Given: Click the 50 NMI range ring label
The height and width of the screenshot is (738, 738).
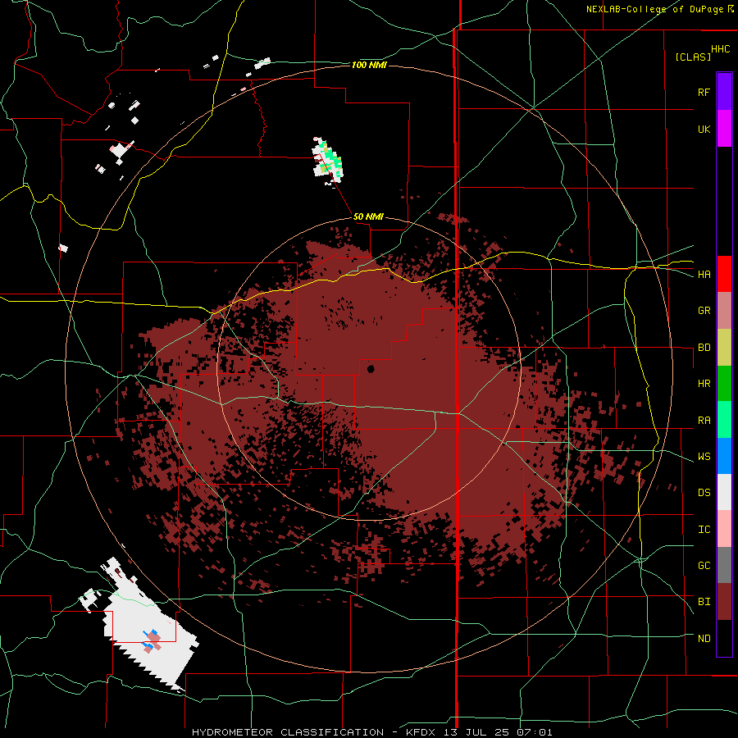Looking at the screenshot, I should [368, 217].
